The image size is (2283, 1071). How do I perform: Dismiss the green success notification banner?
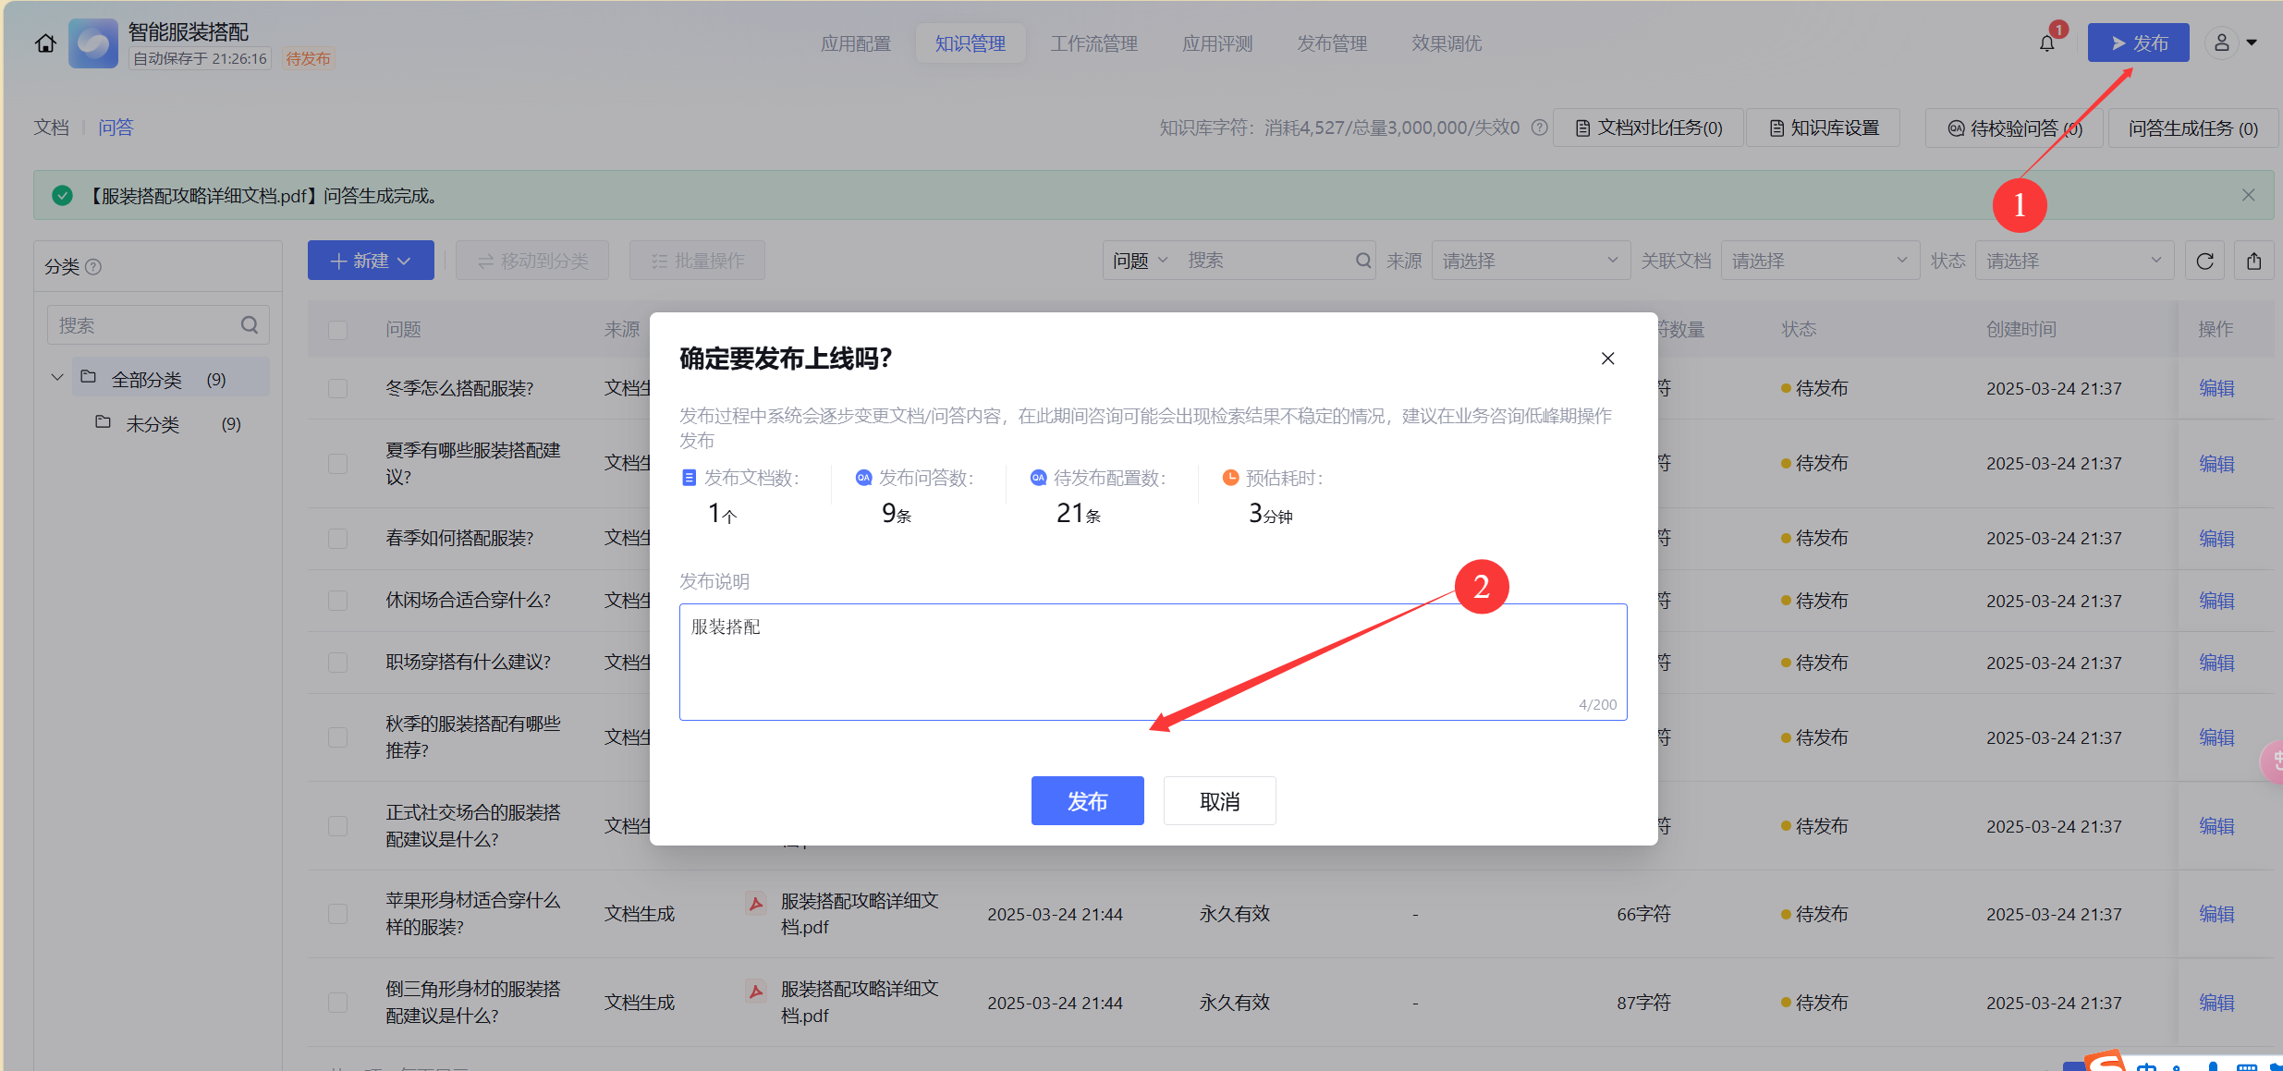coord(2248,195)
